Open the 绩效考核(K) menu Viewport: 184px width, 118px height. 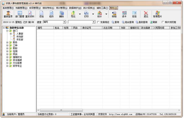(x=48, y=8)
